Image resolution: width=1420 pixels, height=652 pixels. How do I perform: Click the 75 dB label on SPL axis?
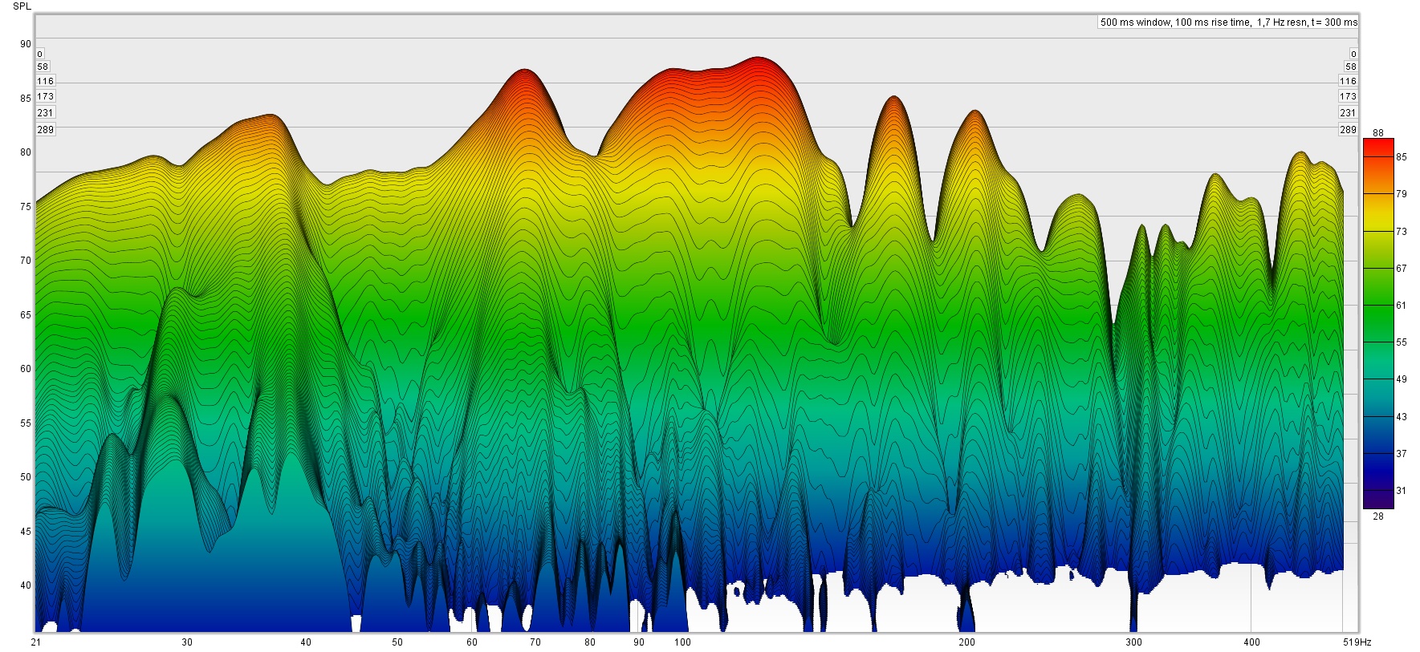click(26, 207)
